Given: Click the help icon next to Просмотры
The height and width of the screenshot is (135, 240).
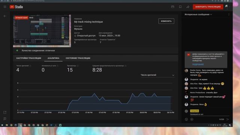Looking at the screenshot, I should pyautogui.click(x=78, y=66).
